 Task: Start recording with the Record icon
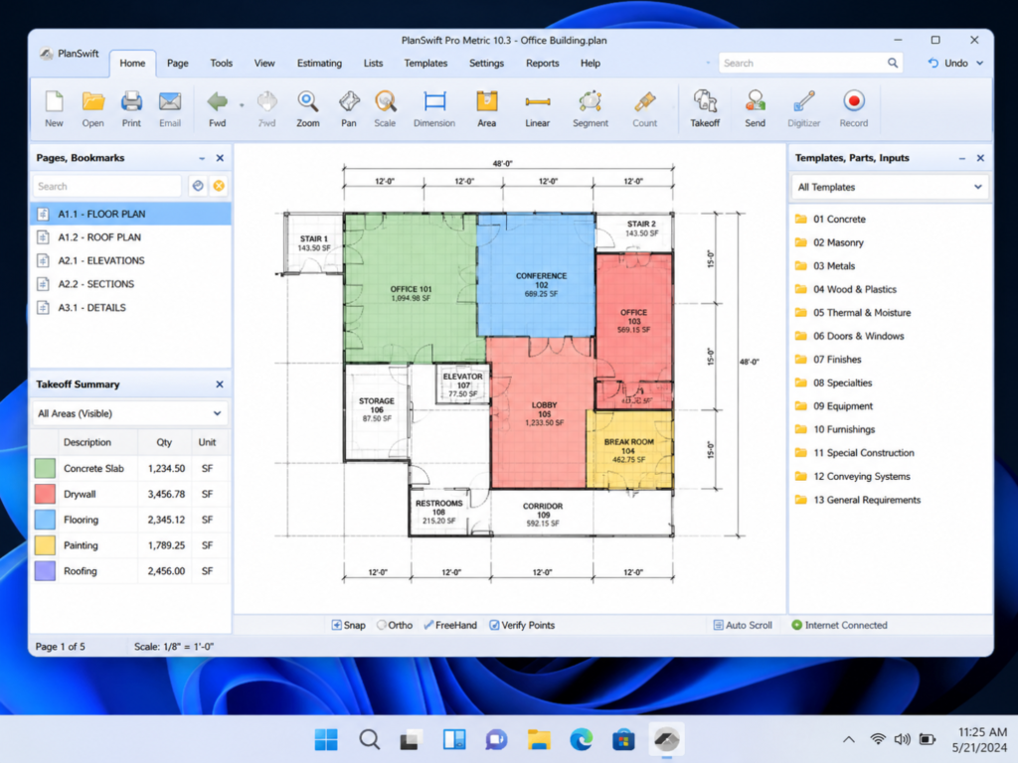(854, 101)
